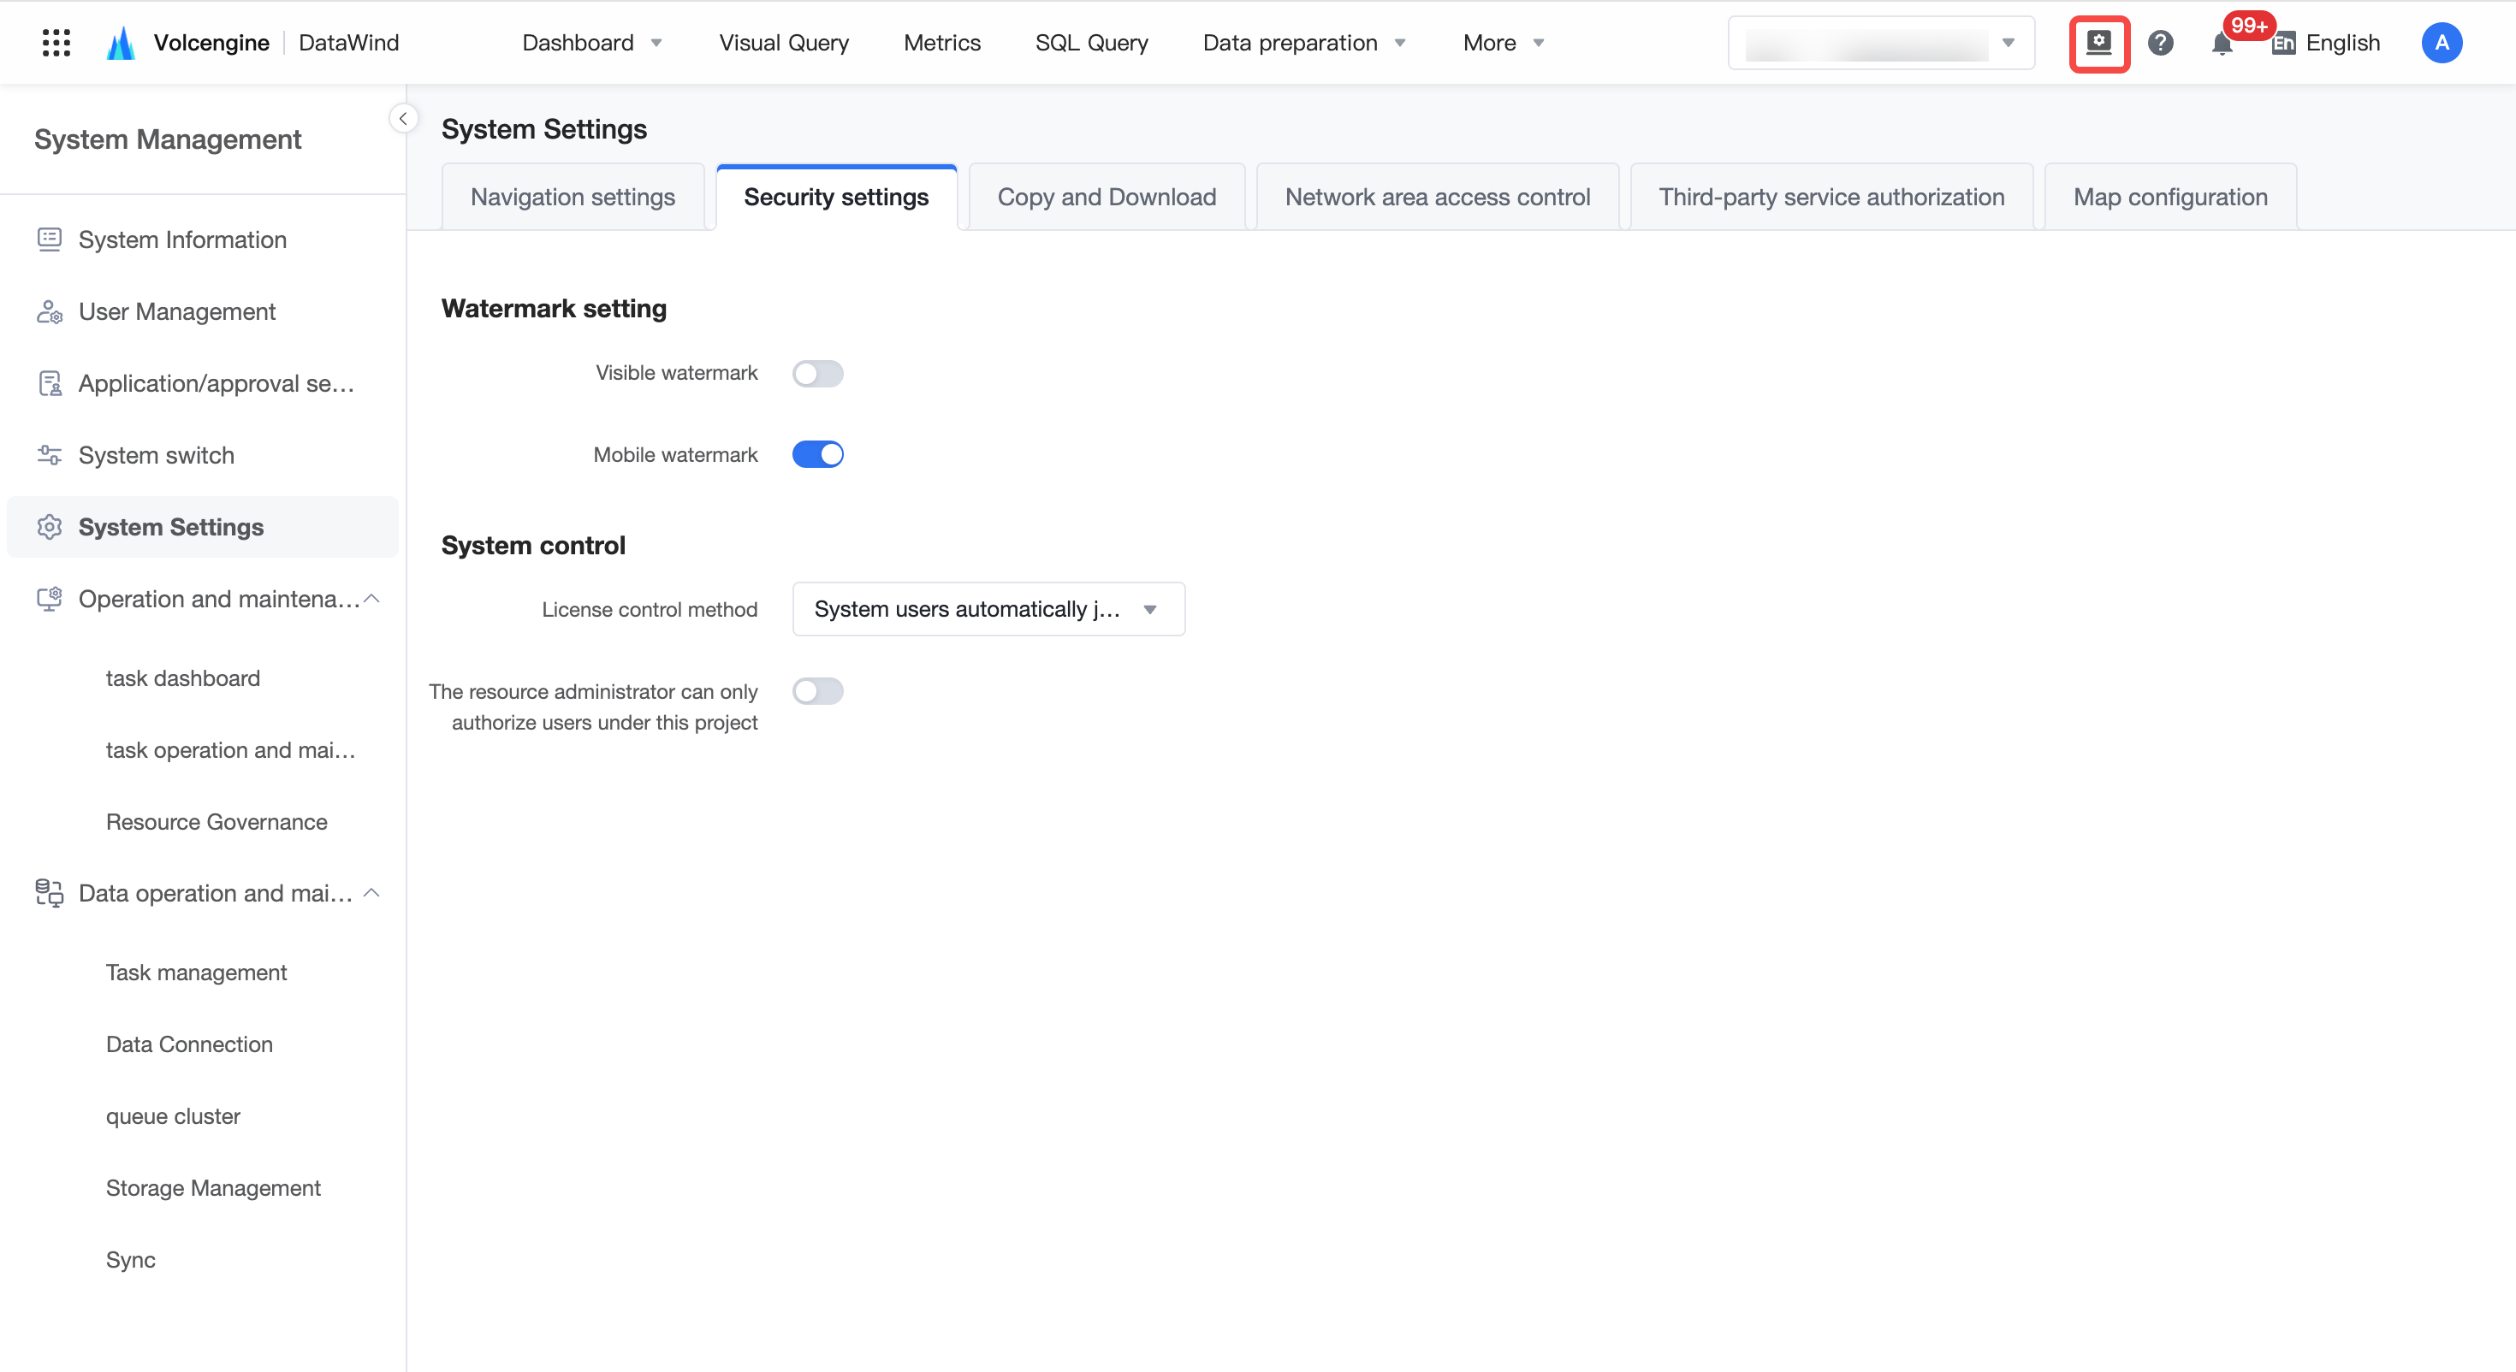Open the SQL Query page

coord(1091,43)
